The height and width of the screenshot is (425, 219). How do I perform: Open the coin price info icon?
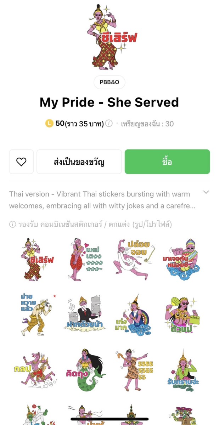point(109,124)
